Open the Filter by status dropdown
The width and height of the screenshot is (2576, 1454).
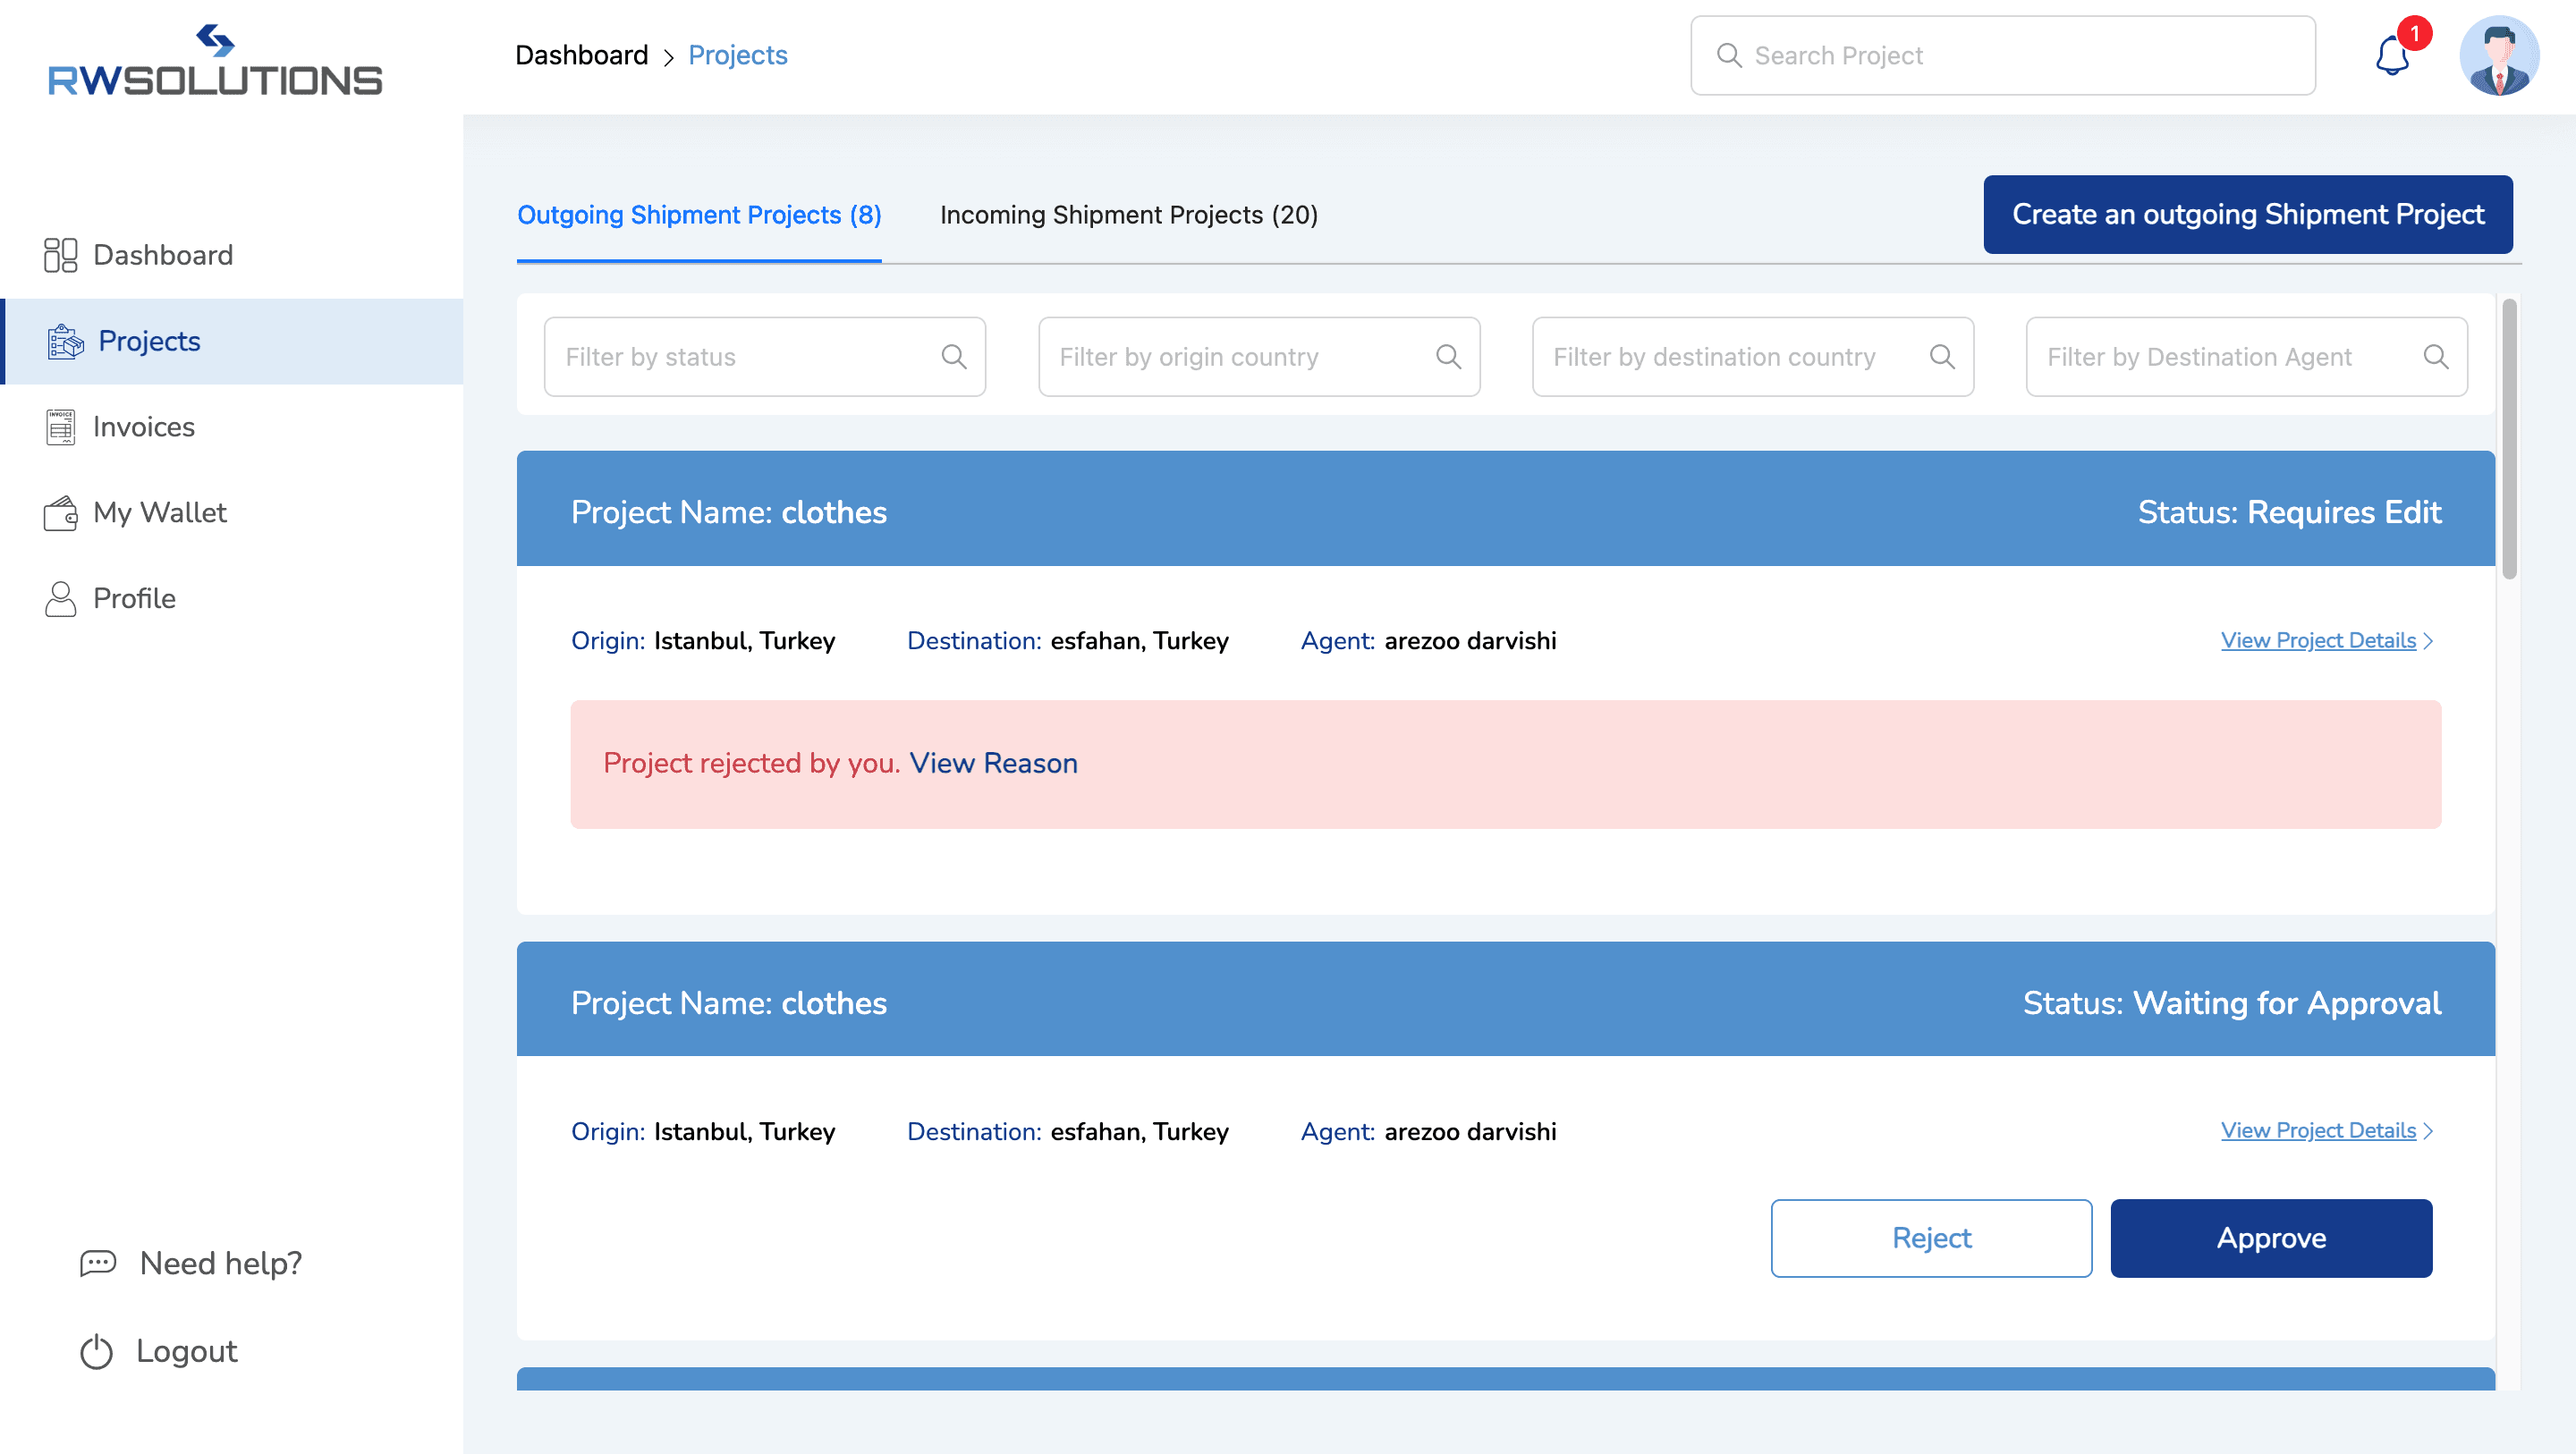coord(765,357)
